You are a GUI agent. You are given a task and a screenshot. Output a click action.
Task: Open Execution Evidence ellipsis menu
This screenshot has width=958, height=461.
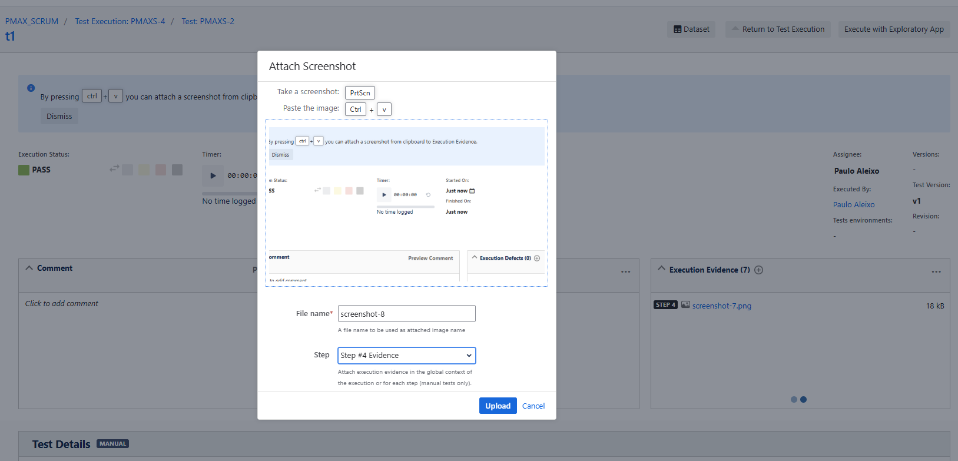[936, 271]
